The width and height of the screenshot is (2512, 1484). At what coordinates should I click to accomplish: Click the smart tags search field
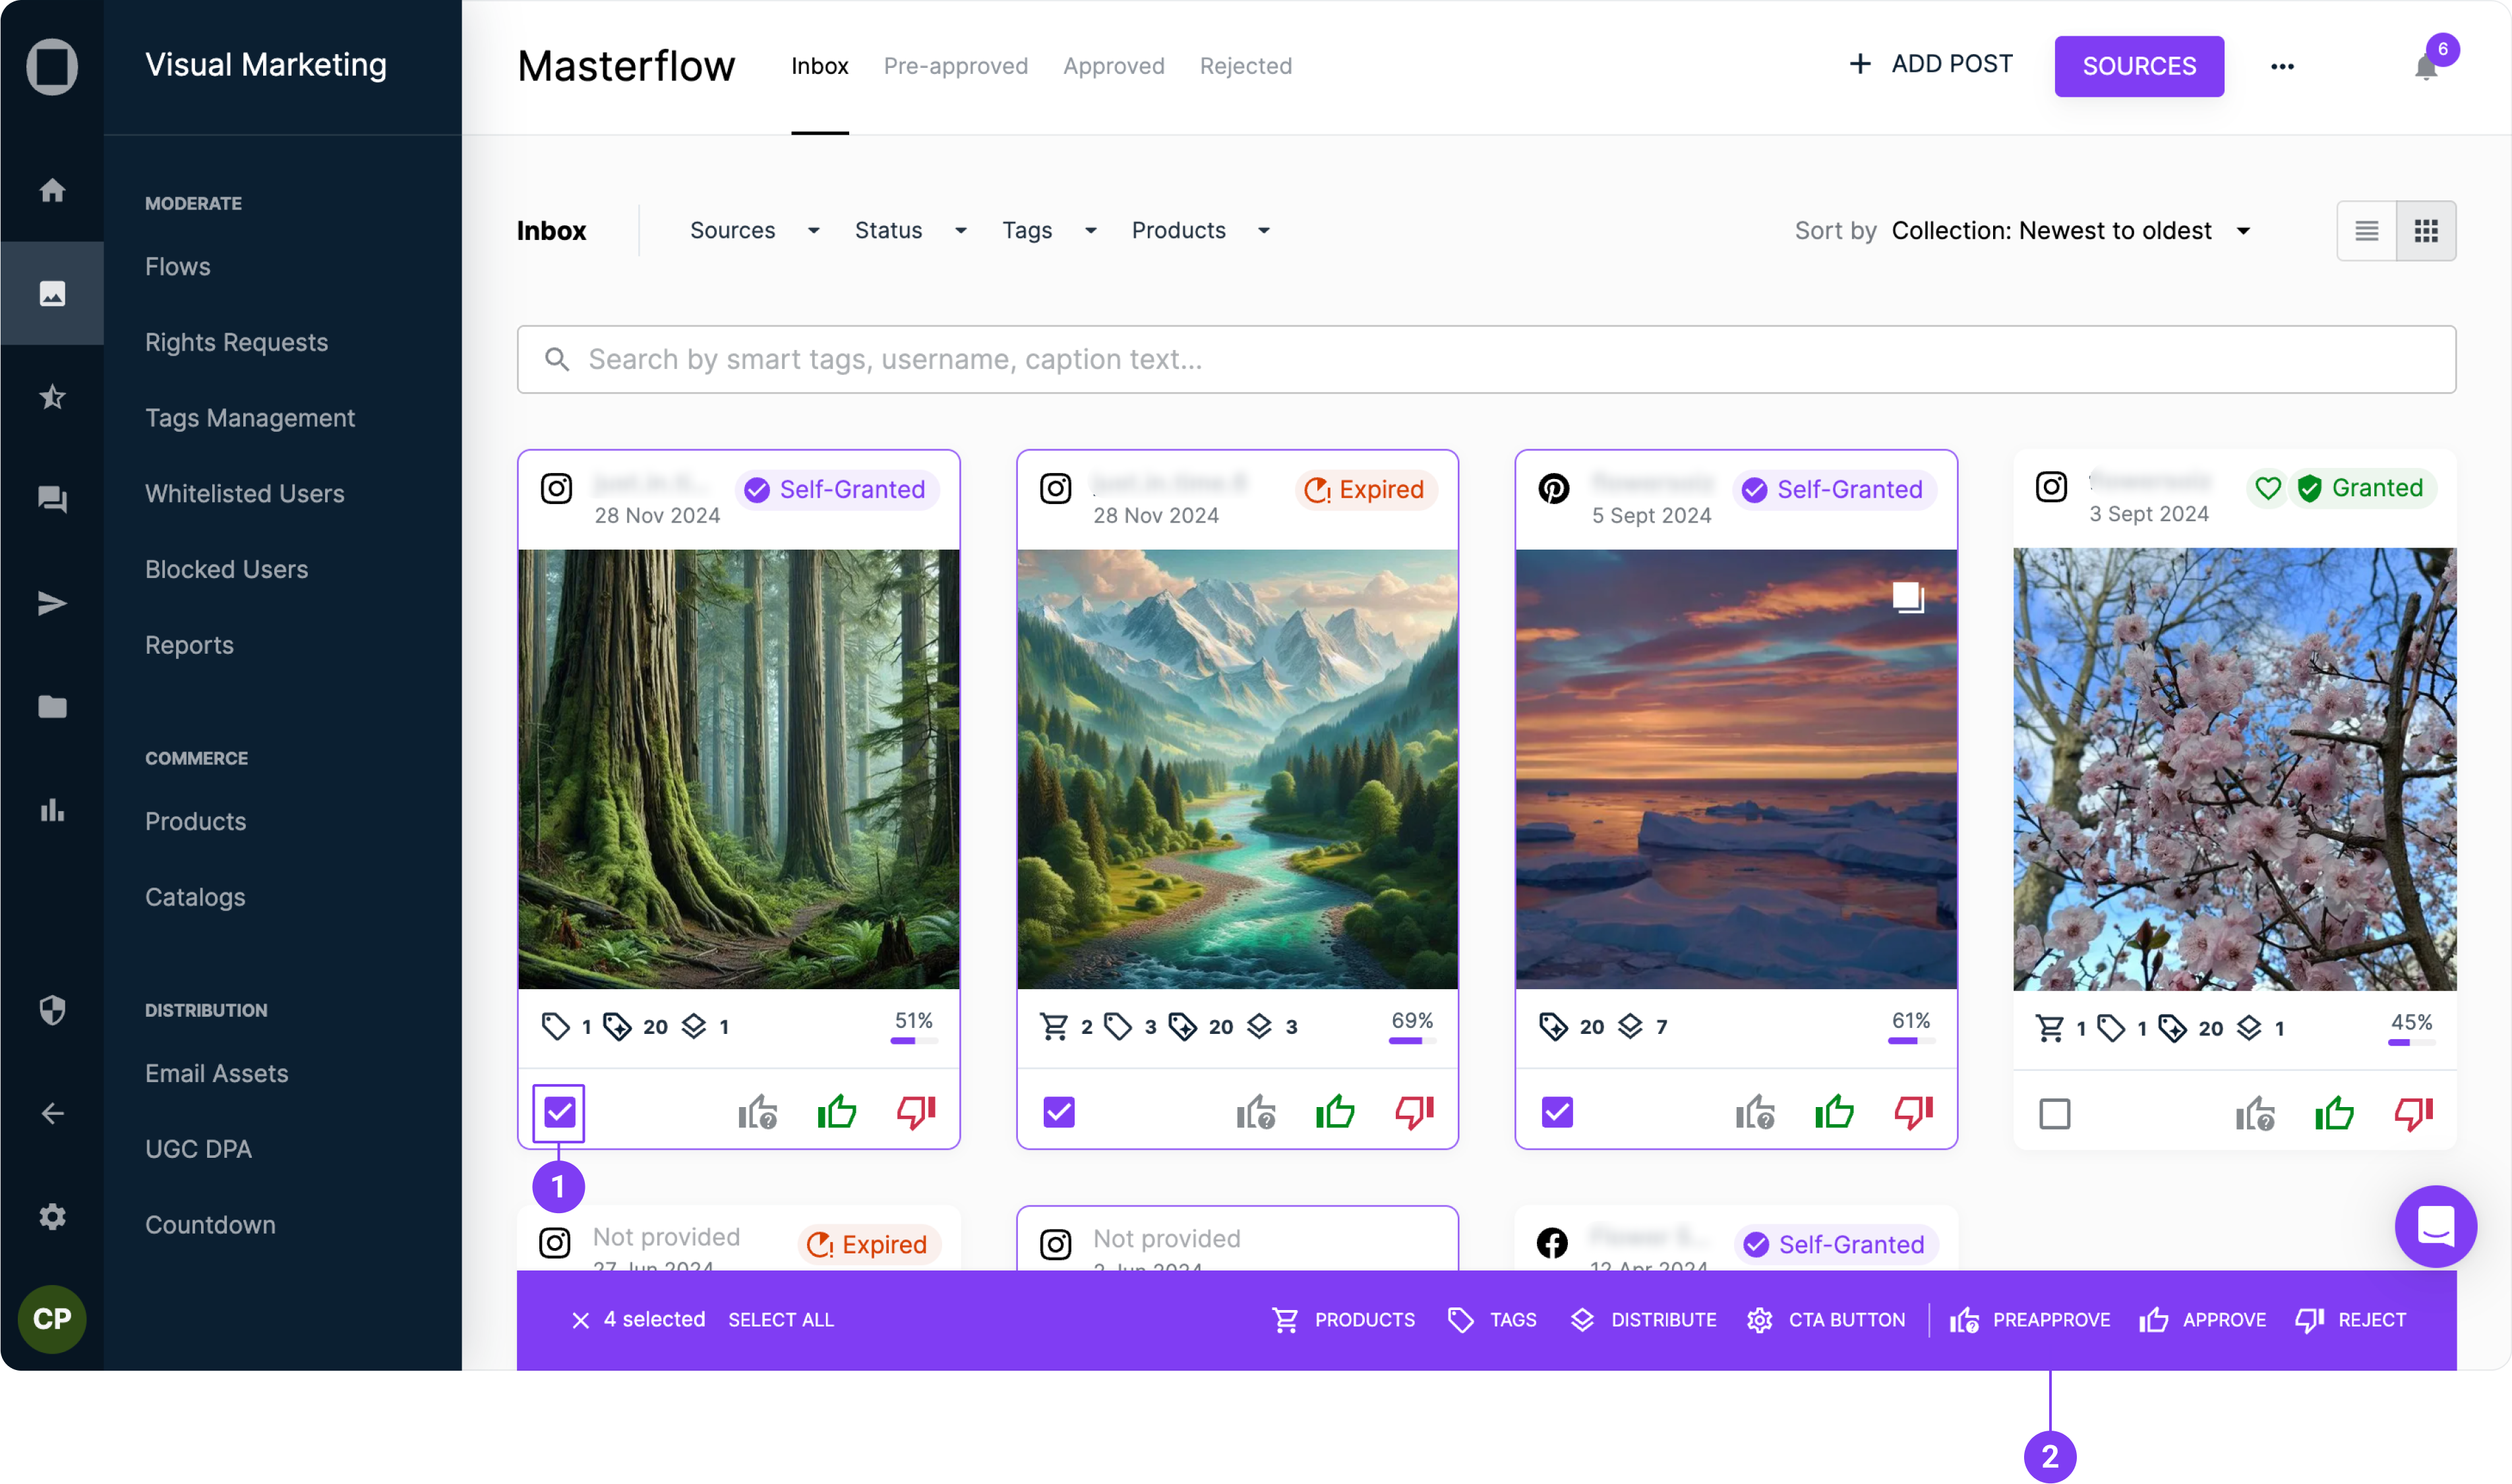click(x=1485, y=359)
